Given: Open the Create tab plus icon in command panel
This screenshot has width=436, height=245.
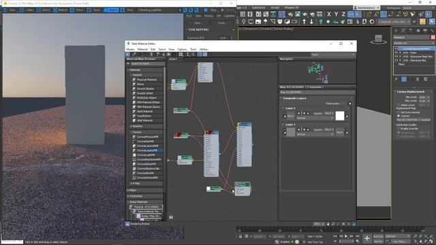Looking at the screenshot, I should [396, 30].
